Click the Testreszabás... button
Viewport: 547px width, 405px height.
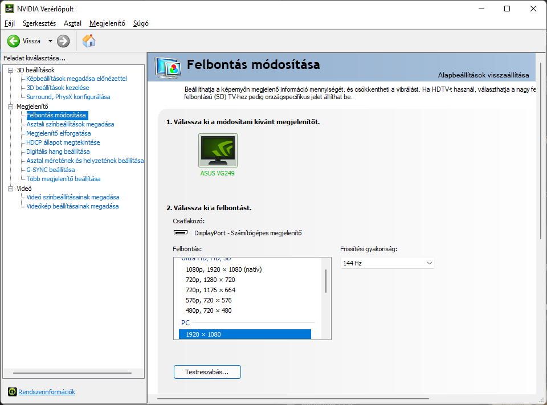(207, 372)
